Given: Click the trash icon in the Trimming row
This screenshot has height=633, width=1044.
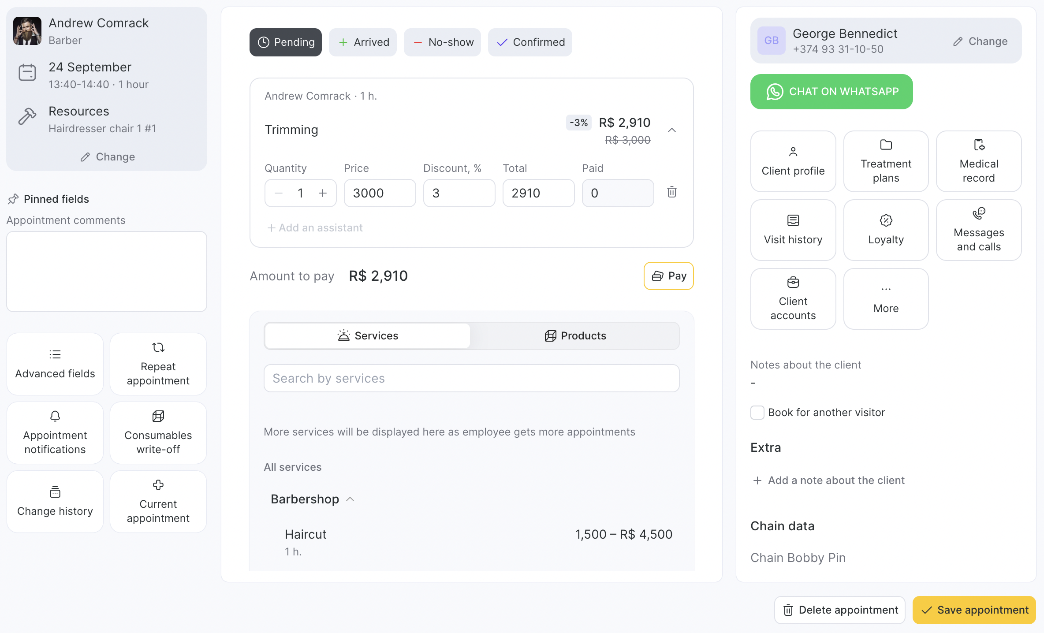Looking at the screenshot, I should (x=671, y=192).
